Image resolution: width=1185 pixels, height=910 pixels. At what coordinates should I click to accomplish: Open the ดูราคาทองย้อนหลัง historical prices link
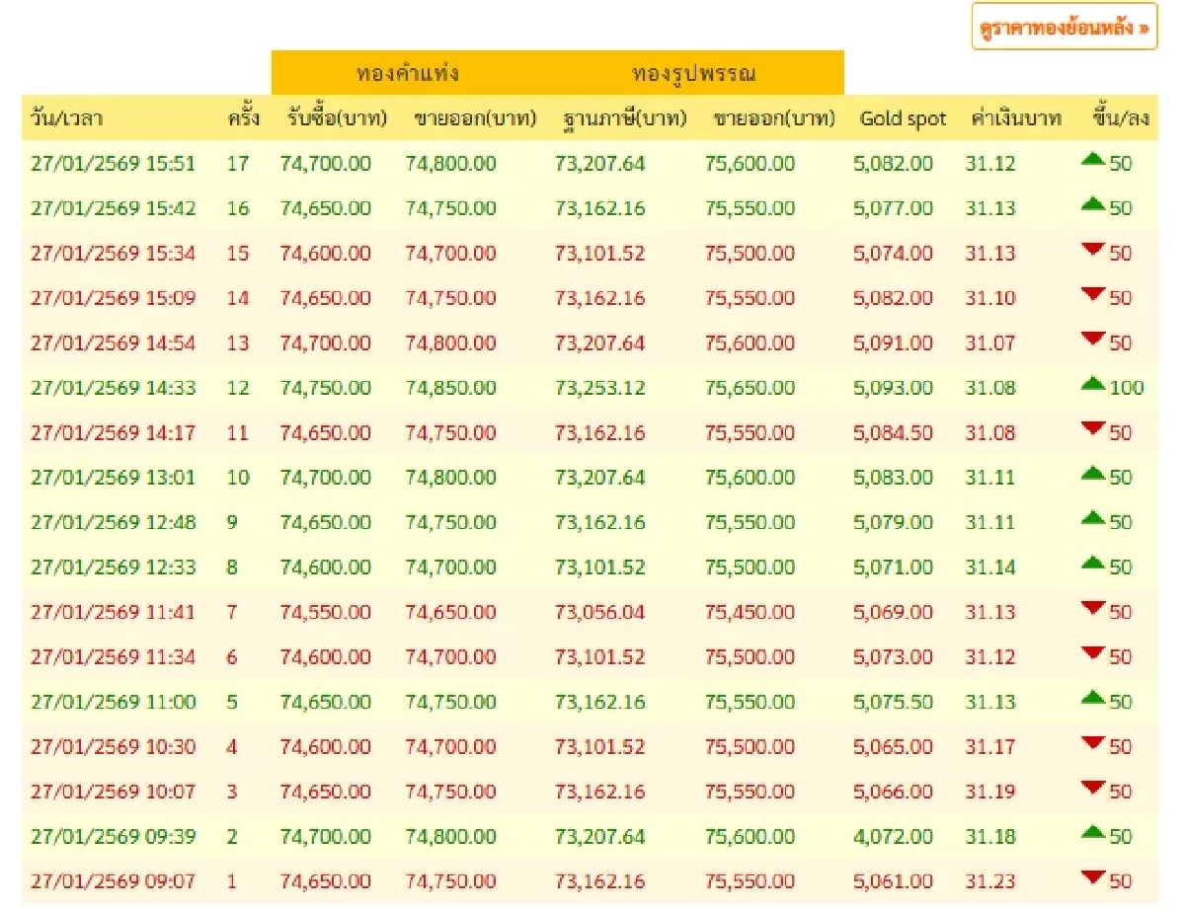click(x=1064, y=28)
